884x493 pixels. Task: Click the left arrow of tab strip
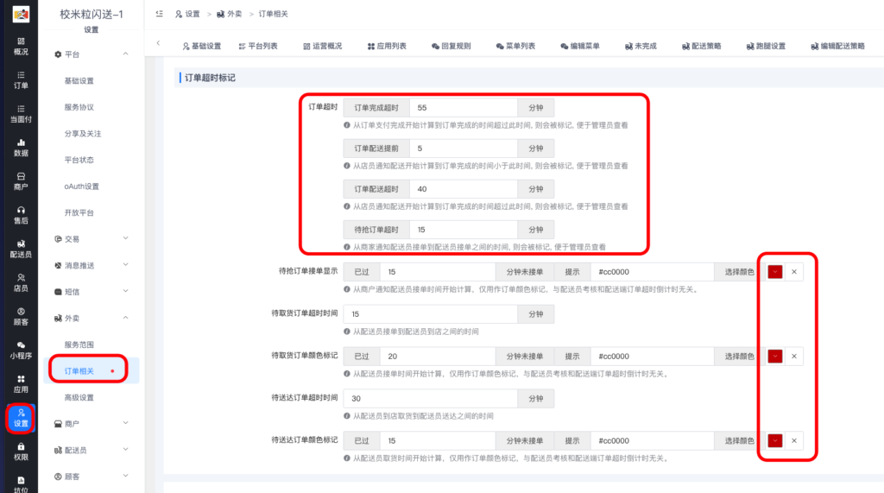158,43
